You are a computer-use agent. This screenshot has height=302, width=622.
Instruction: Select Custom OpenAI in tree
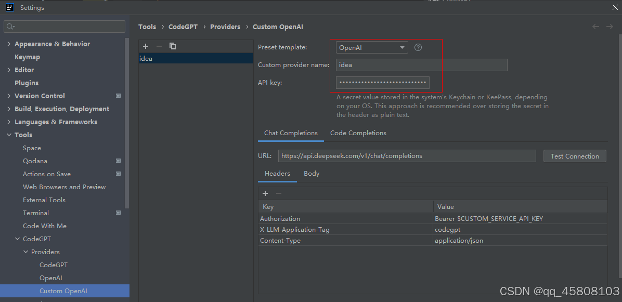click(x=64, y=291)
